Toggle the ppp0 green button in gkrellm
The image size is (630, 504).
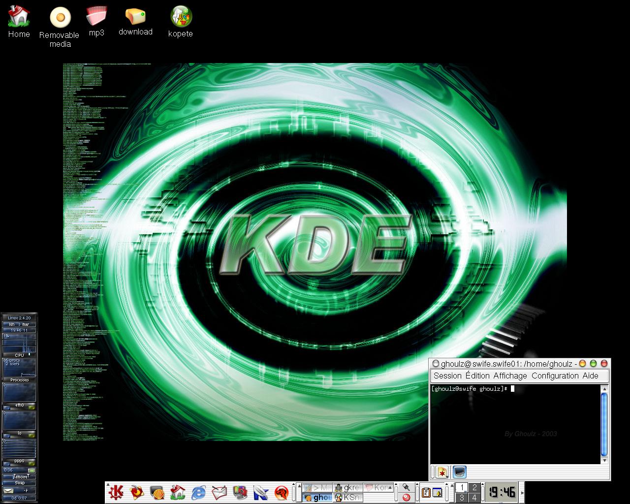[31, 464]
